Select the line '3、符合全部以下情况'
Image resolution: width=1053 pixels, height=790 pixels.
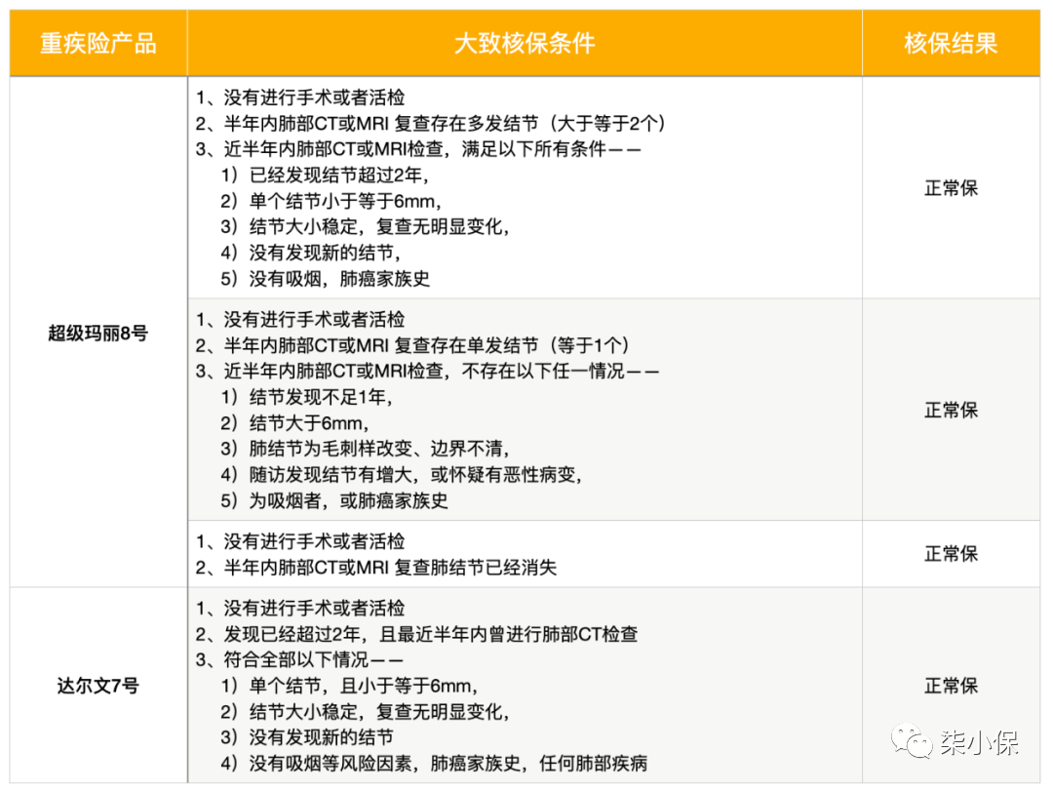[299, 659]
